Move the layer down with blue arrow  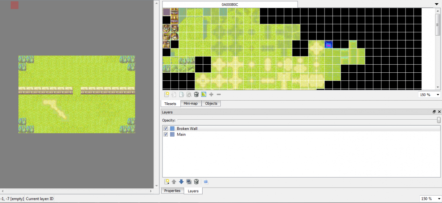181,182
